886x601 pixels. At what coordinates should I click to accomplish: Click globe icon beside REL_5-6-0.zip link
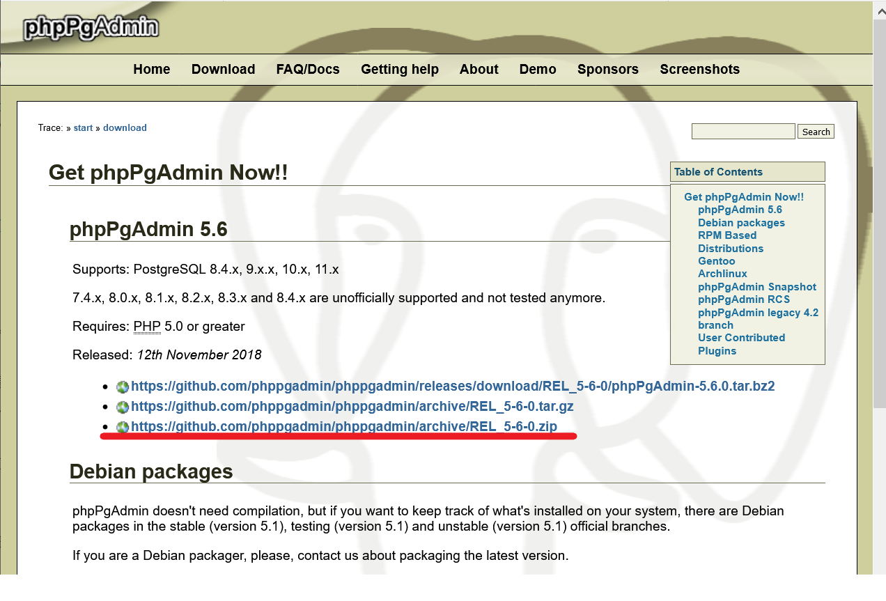click(x=123, y=428)
